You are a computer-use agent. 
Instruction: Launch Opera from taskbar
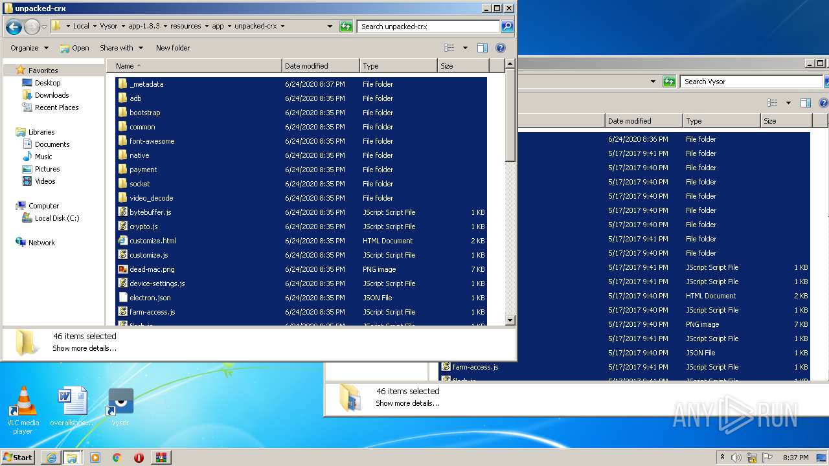pyautogui.click(x=139, y=458)
